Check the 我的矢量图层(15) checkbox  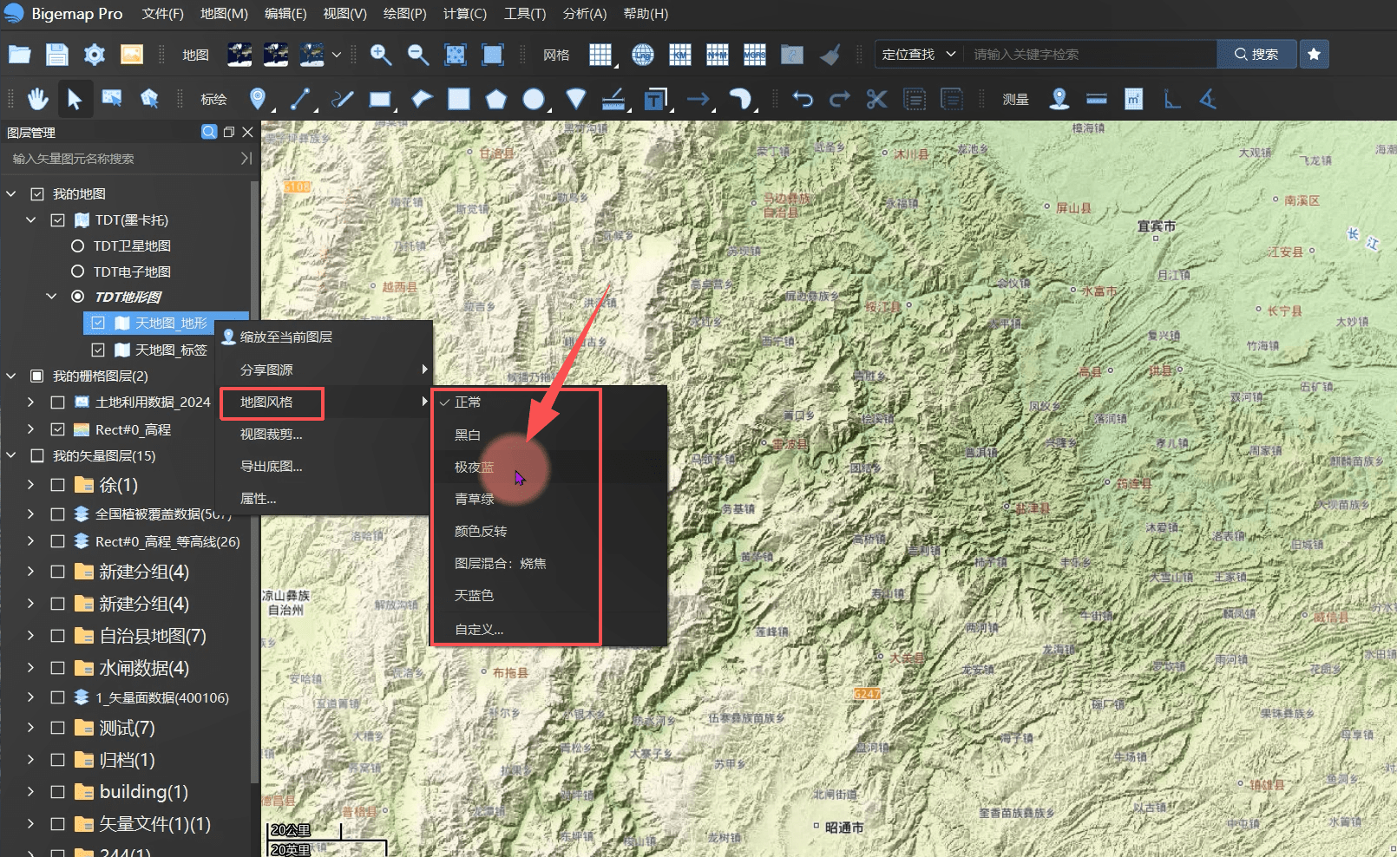coord(37,455)
